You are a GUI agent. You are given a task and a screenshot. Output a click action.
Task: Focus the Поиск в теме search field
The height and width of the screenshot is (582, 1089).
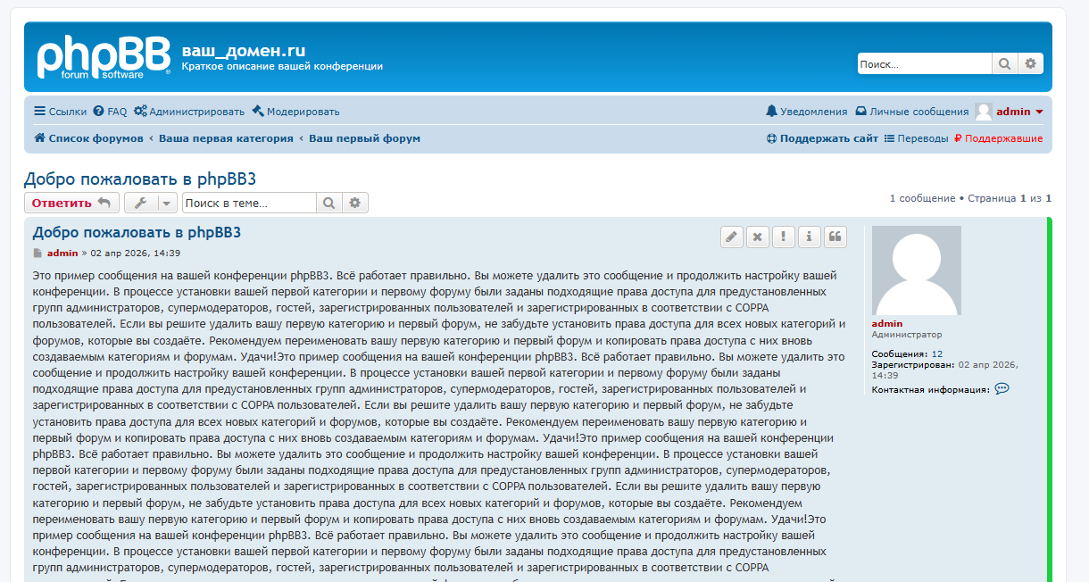(x=249, y=203)
